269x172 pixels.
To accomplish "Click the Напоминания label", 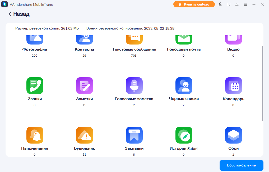I will (x=35, y=148).
